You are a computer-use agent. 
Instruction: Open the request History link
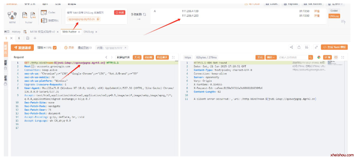click(x=69, y=48)
